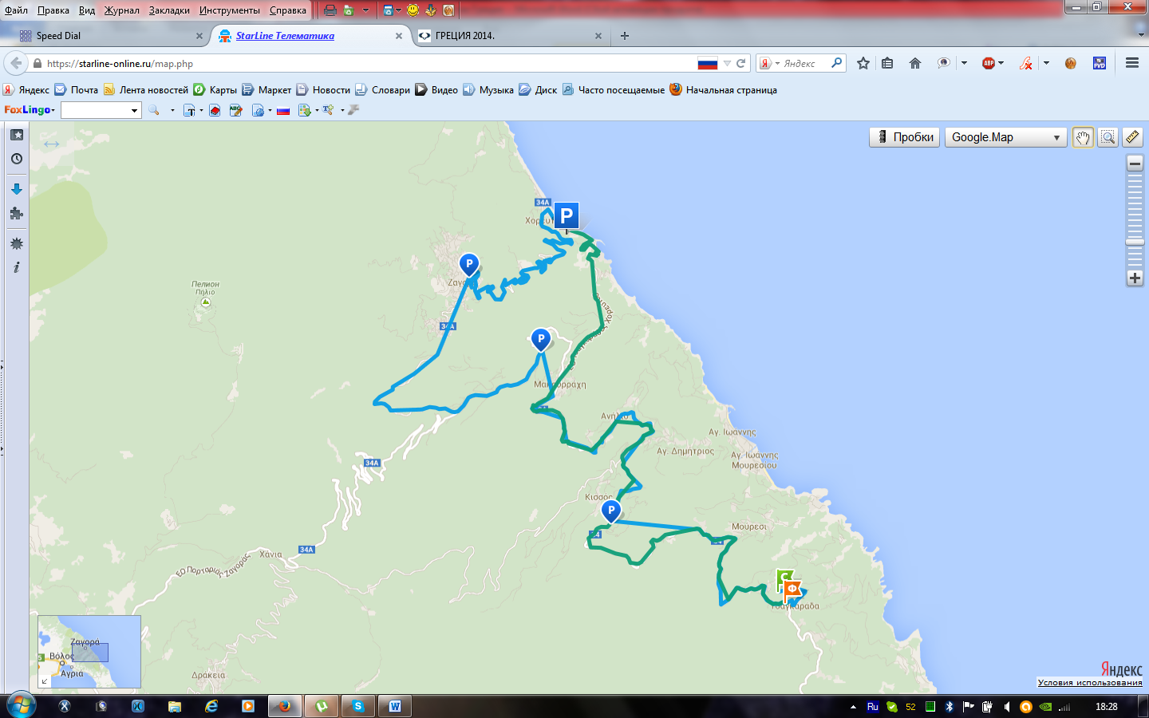The width and height of the screenshot is (1149, 718).
Task: Click the map zoom in plus button
Action: pos(1135,278)
